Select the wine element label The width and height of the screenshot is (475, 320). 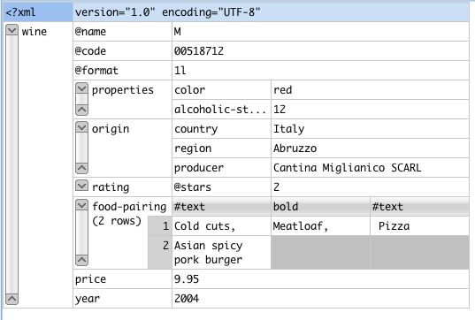(34, 32)
